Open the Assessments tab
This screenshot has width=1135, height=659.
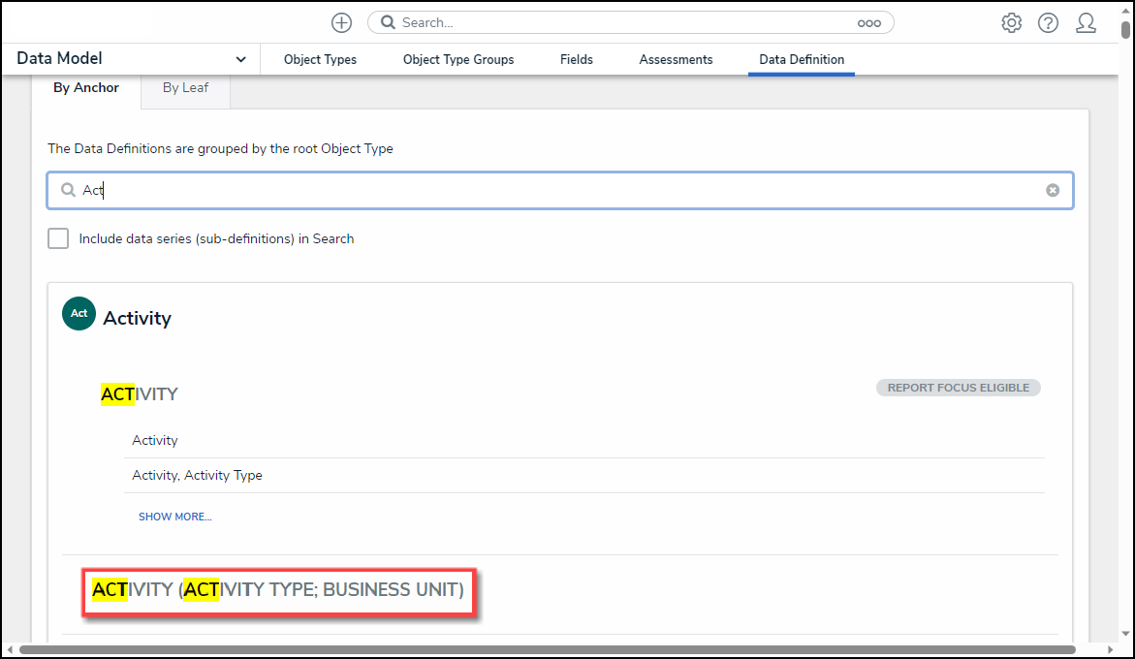click(x=676, y=59)
